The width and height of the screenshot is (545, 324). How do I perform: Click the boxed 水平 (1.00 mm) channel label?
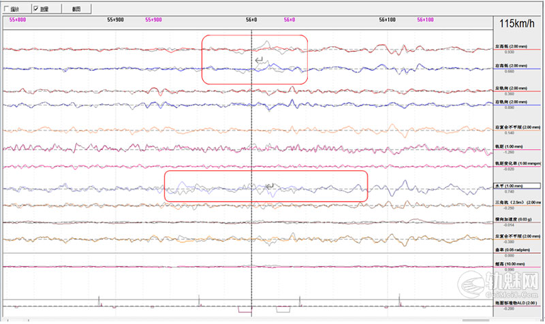(x=517, y=186)
